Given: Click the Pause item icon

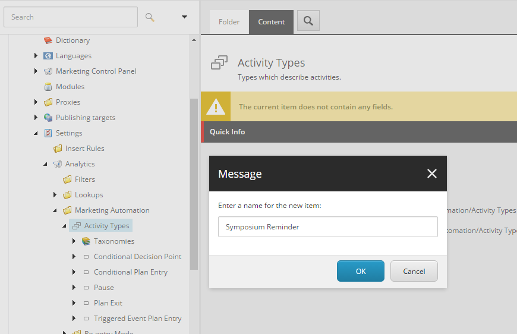Looking at the screenshot, I should 86,288.
